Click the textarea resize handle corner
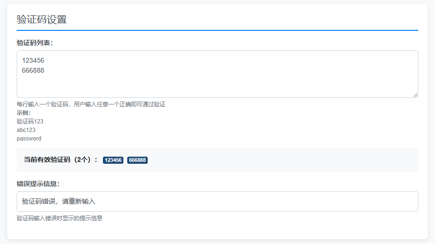The width and height of the screenshot is (435, 244). (x=415, y=95)
